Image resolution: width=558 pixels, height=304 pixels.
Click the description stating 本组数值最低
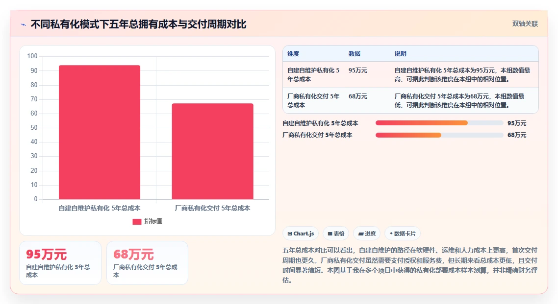pos(459,100)
